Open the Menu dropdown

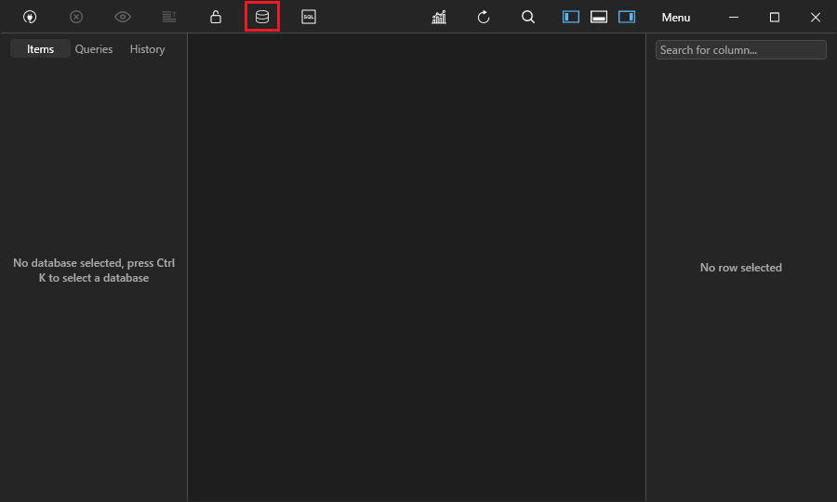[x=676, y=18]
